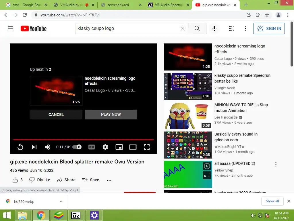Viewport: 294px width, 221px height.
Task: Switch to the server.erik.red tab
Action: click(118, 5)
